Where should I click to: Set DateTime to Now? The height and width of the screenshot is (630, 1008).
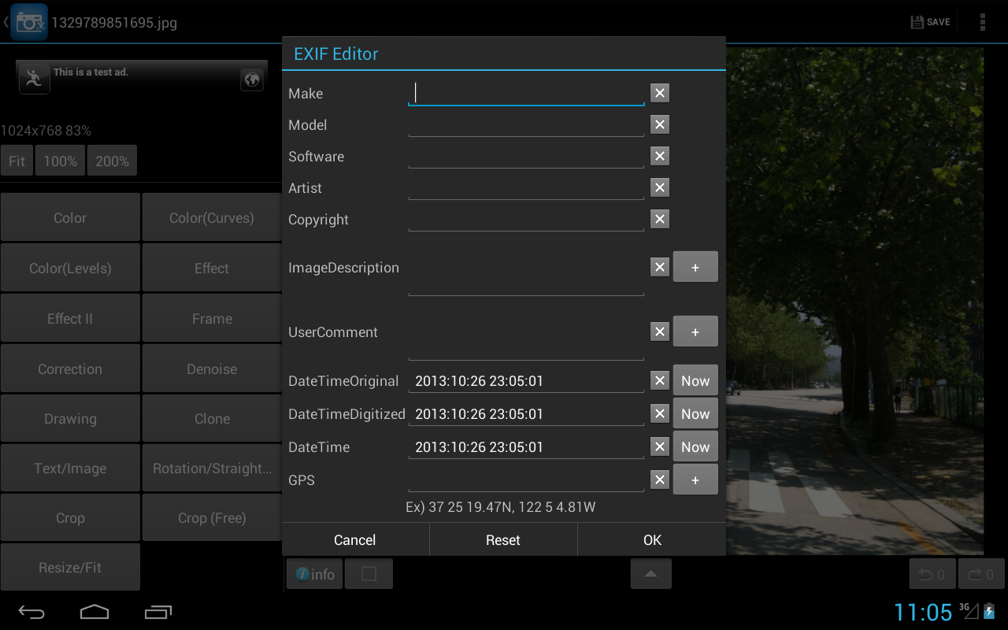(x=695, y=447)
